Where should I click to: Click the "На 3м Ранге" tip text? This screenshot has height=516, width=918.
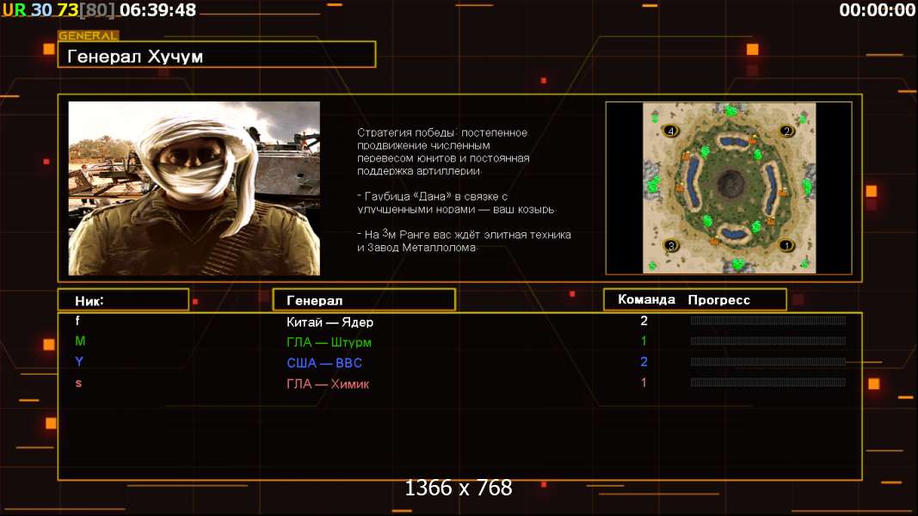click(x=465, y=241)
